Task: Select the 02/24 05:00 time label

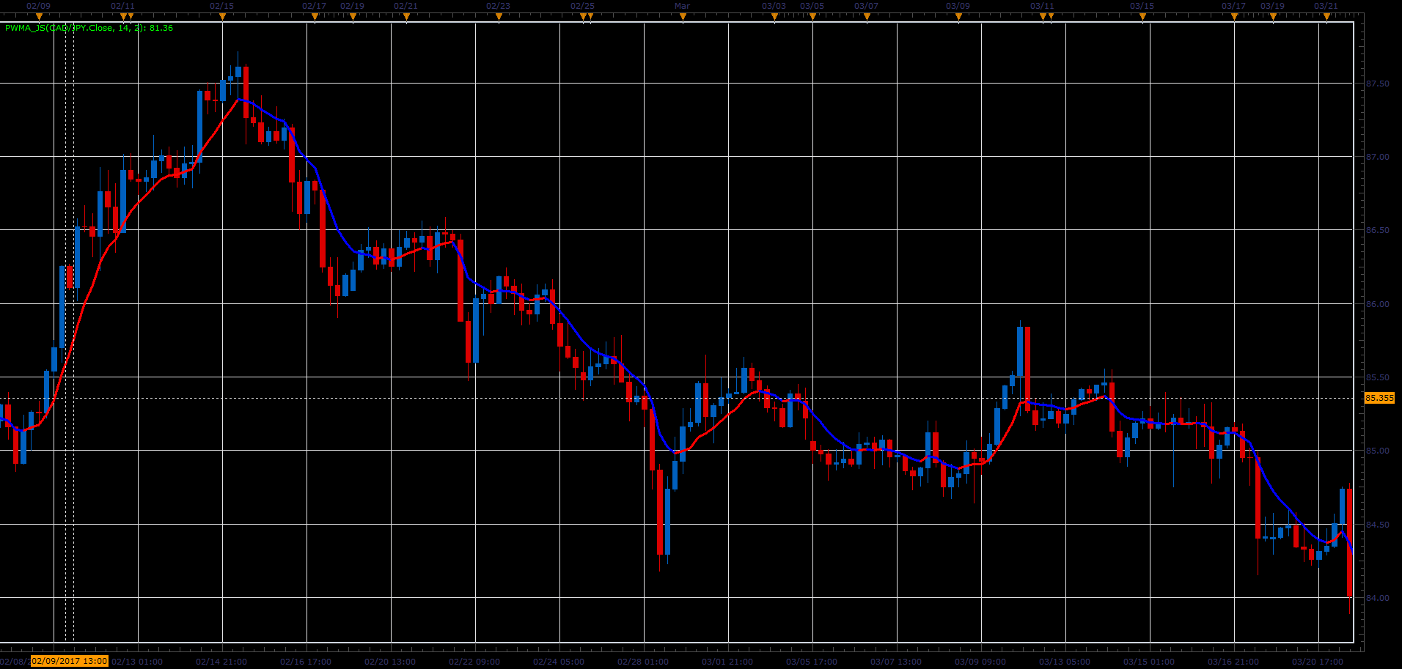Action: [559, 662]
